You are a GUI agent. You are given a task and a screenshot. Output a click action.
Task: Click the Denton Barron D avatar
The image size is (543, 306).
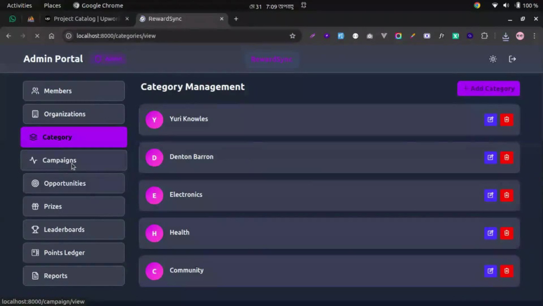[154, 157]
